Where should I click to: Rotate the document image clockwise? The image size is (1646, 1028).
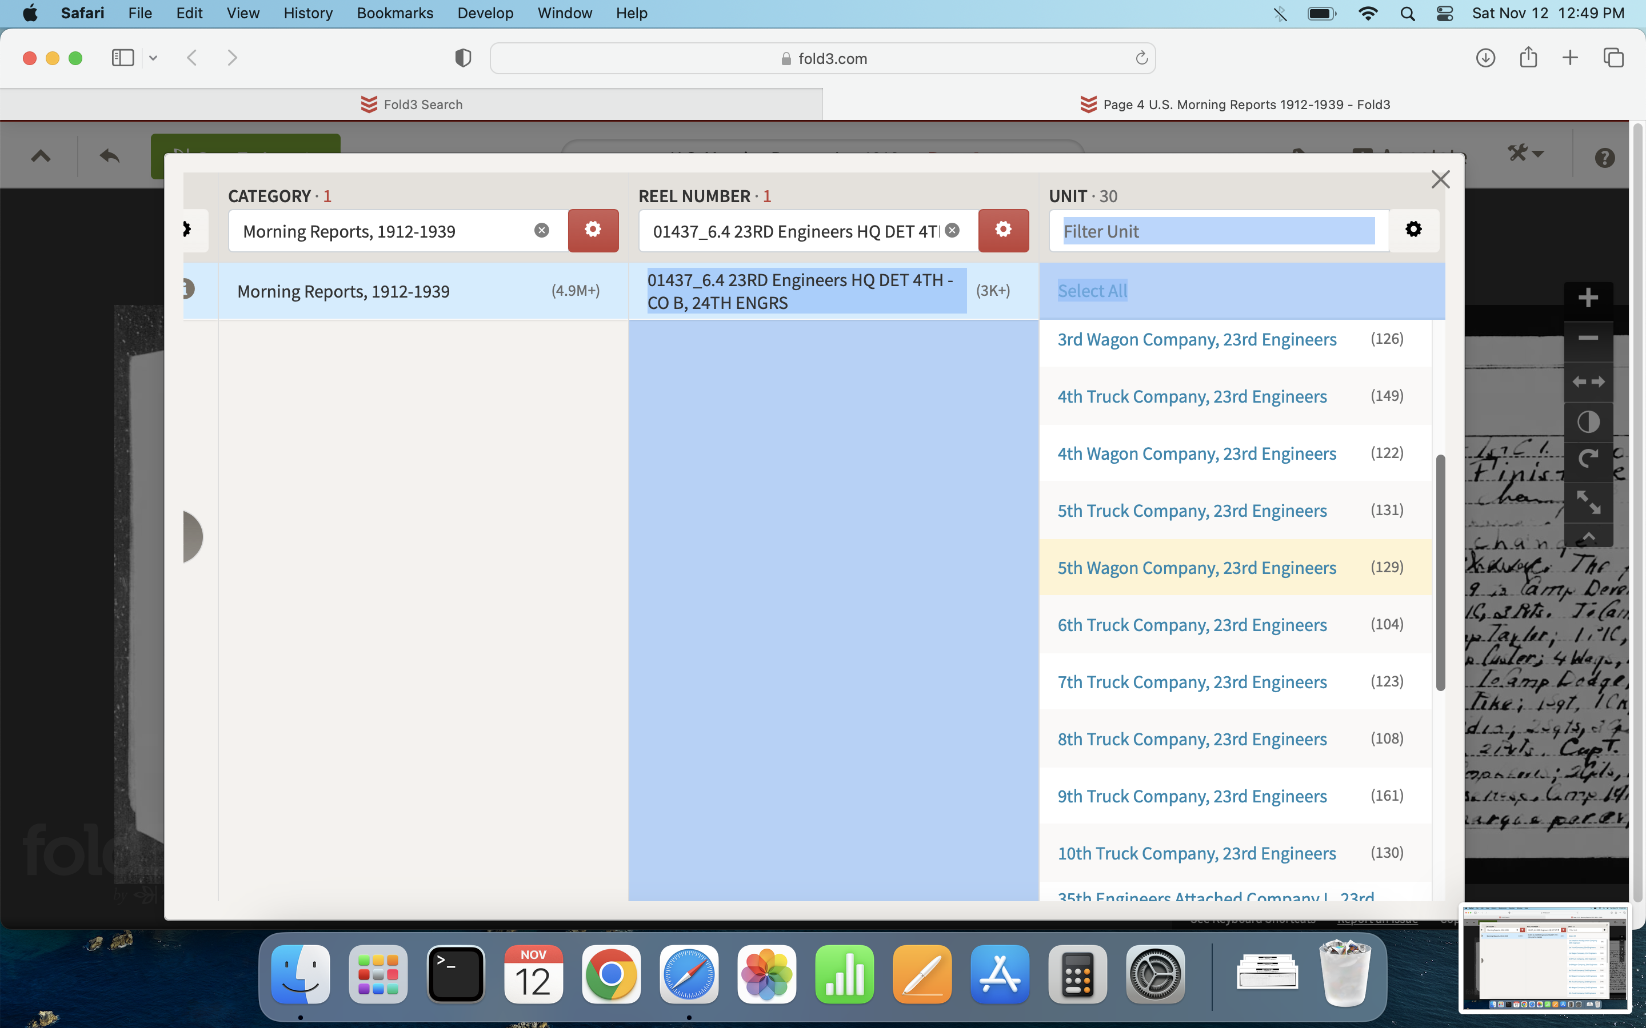tap(1588, 460)
